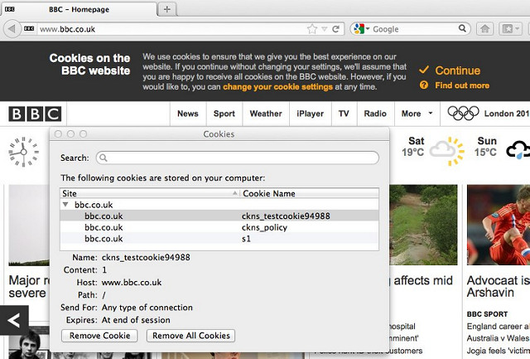Open the flooded landscape photo thumbnail

[x=423, y=225]
